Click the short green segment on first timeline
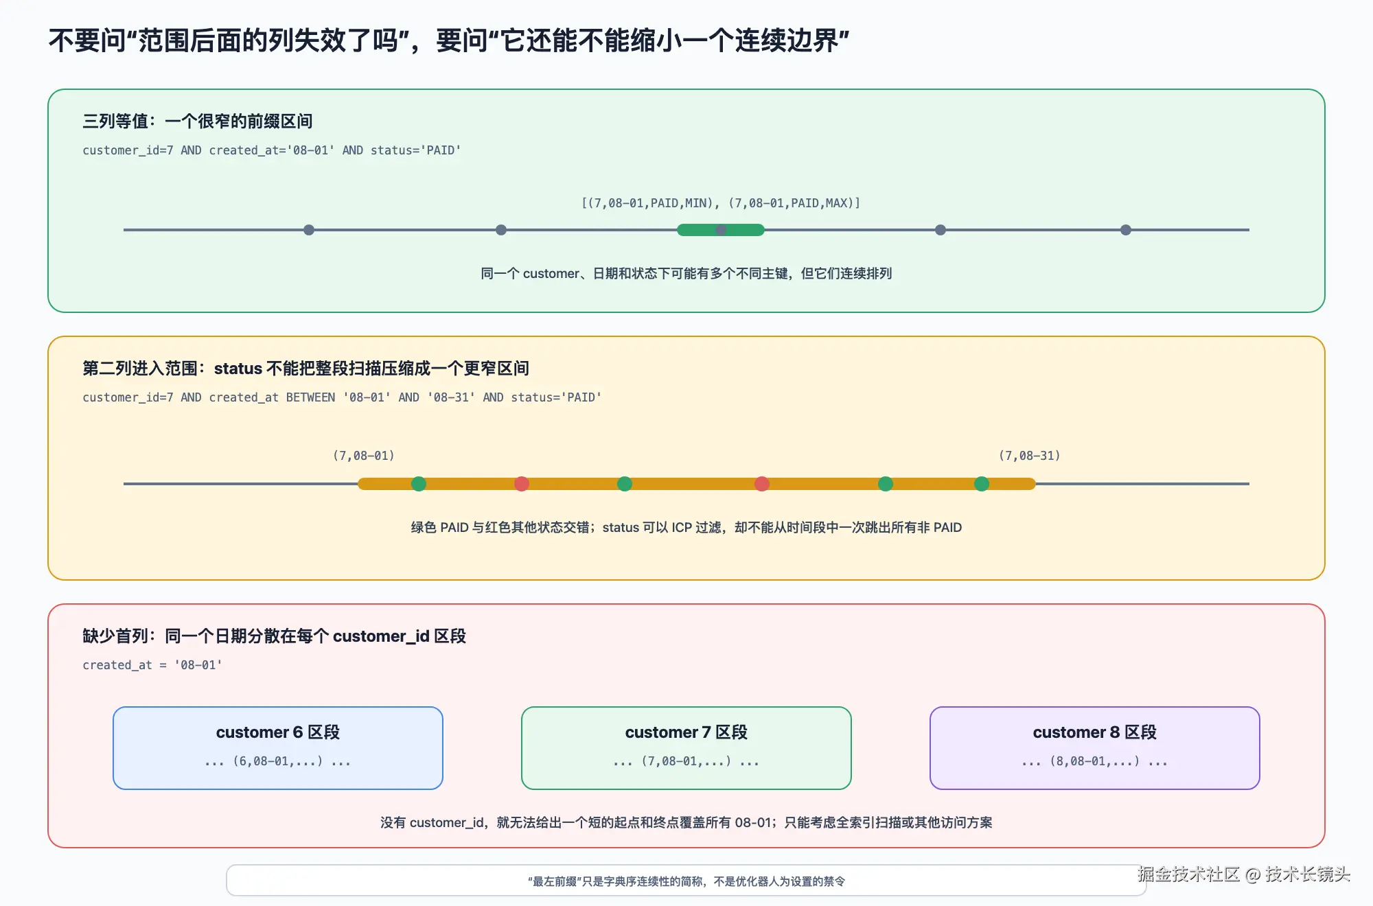The image size is (1373, 906). click(x=721, y=230)
